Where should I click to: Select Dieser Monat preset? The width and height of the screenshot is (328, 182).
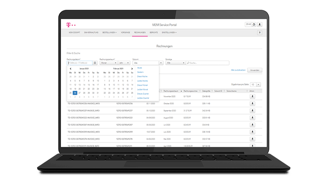tap(142, 85)
